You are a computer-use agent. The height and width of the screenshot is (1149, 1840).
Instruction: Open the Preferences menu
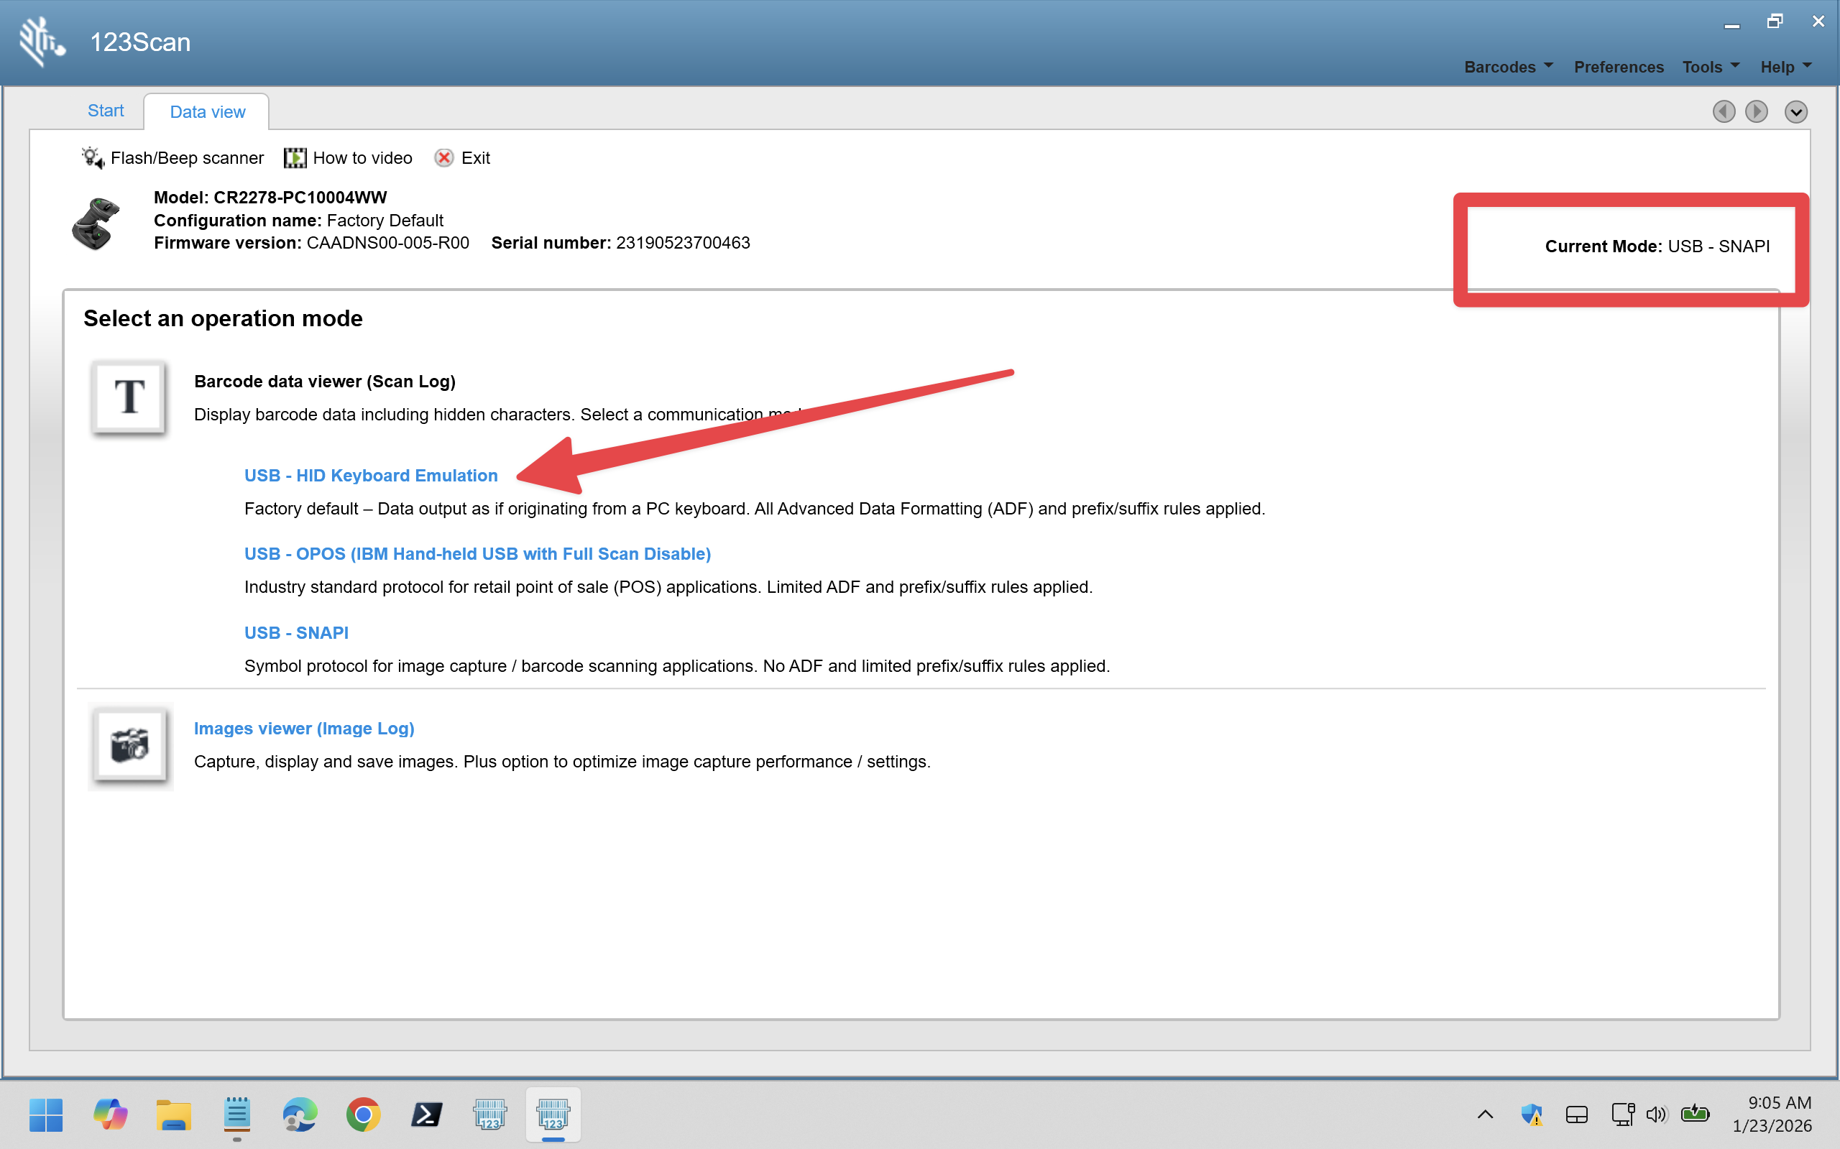1618,67
